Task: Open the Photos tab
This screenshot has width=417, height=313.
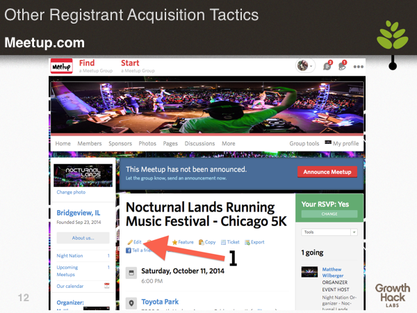Action: (147, 143)
